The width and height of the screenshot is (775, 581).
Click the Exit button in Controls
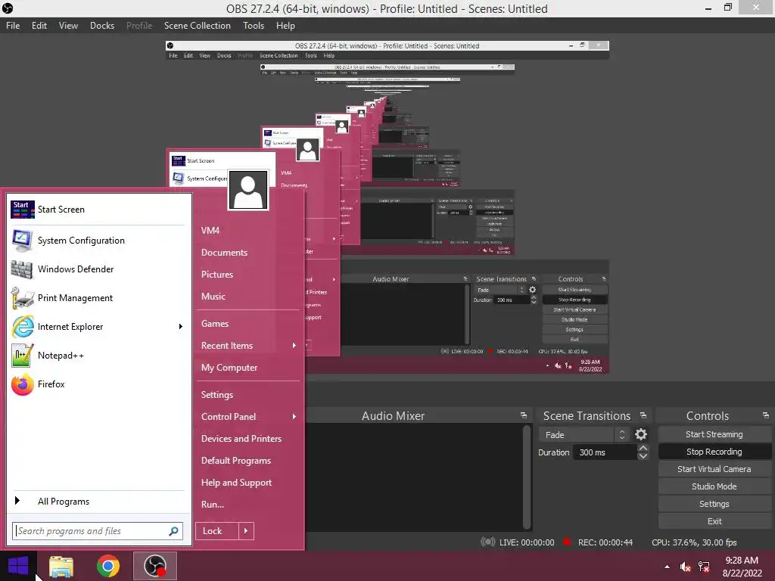click(714, 521)
